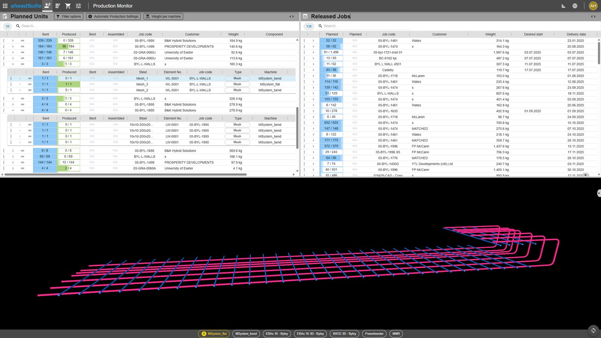This screenshot has width=601, height=338.
Task: Expand the BYL-L-WALLS 328.4 kg row
Action: (x=13, y=98)
